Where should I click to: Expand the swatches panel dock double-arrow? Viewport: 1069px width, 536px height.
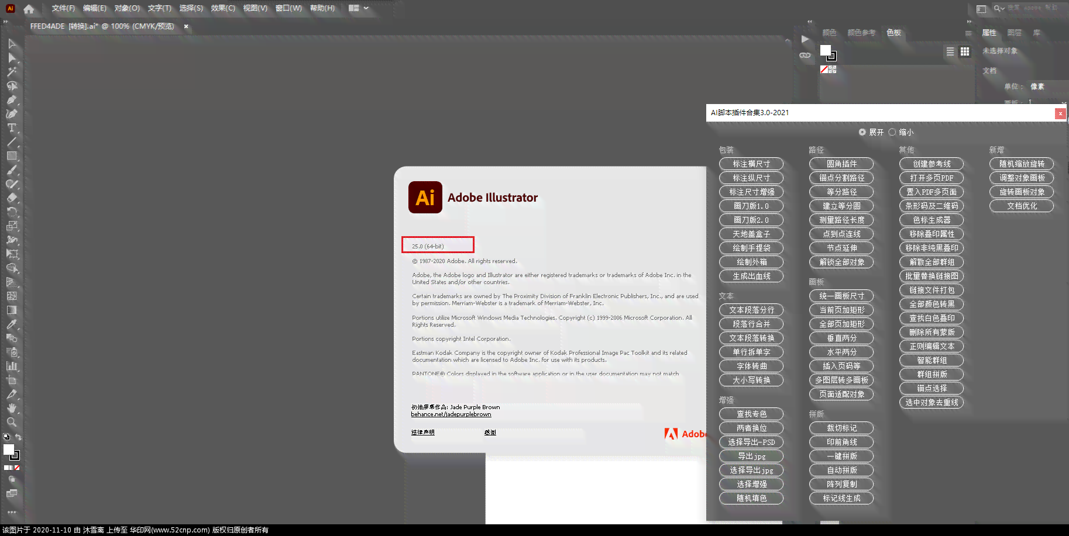tap(810, 22)
